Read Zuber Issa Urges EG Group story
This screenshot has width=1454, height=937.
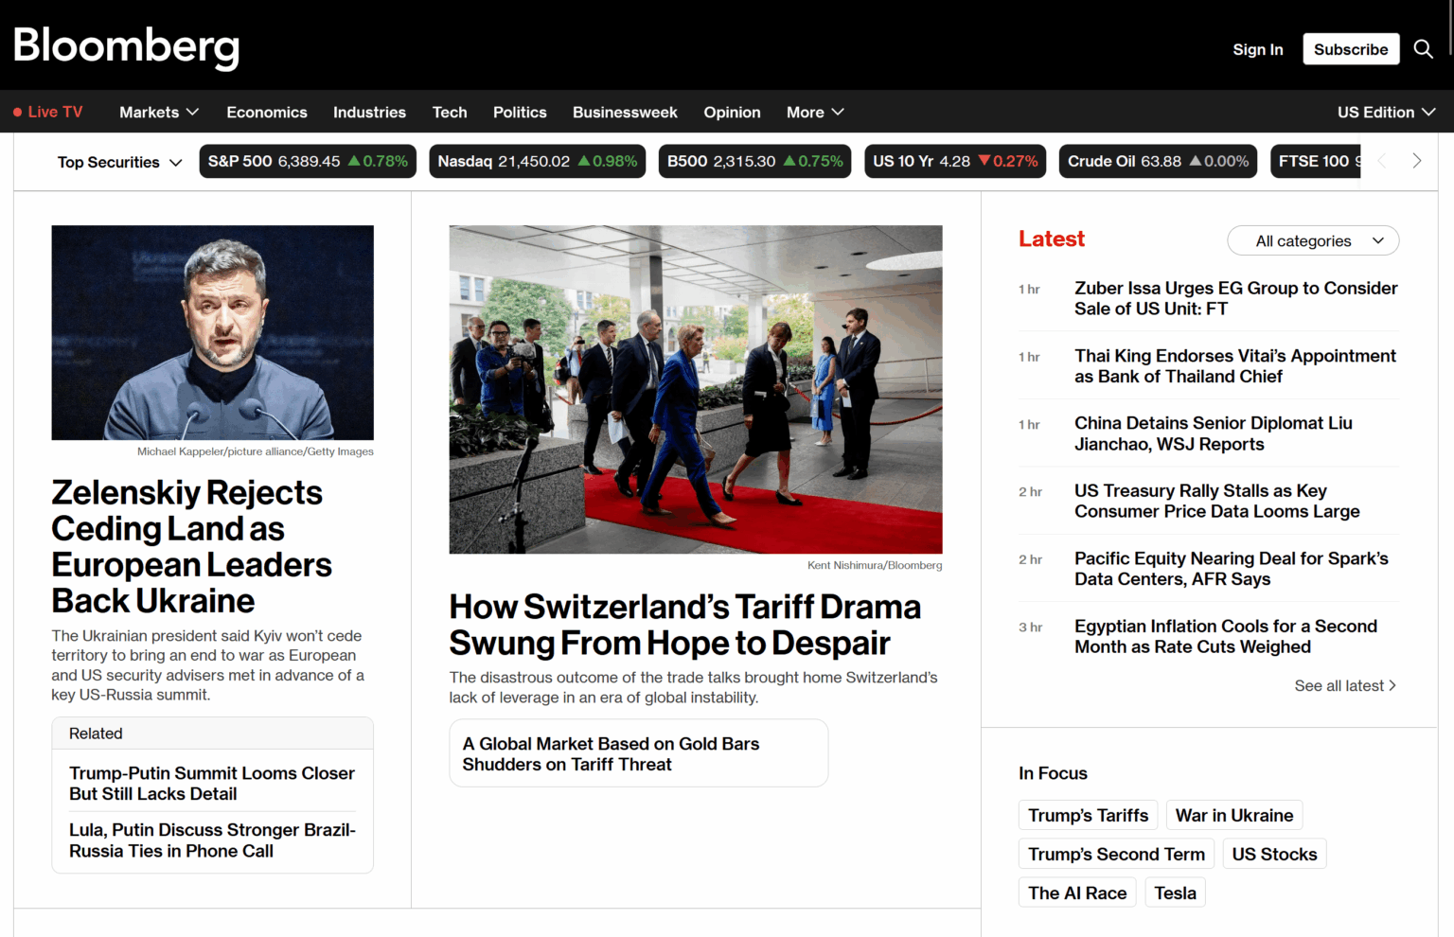click(1236, 298)
